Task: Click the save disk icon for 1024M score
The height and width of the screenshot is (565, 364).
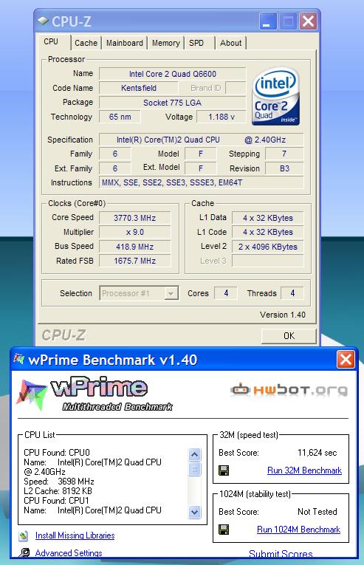Action: (x=224, y=530)
